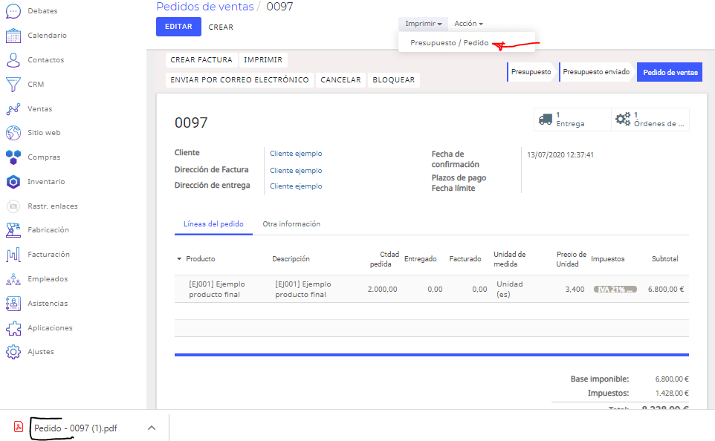Click the Órdenes de fabricación gears icon
Screen dimensions: 715x441
click(x=623, y=120)
